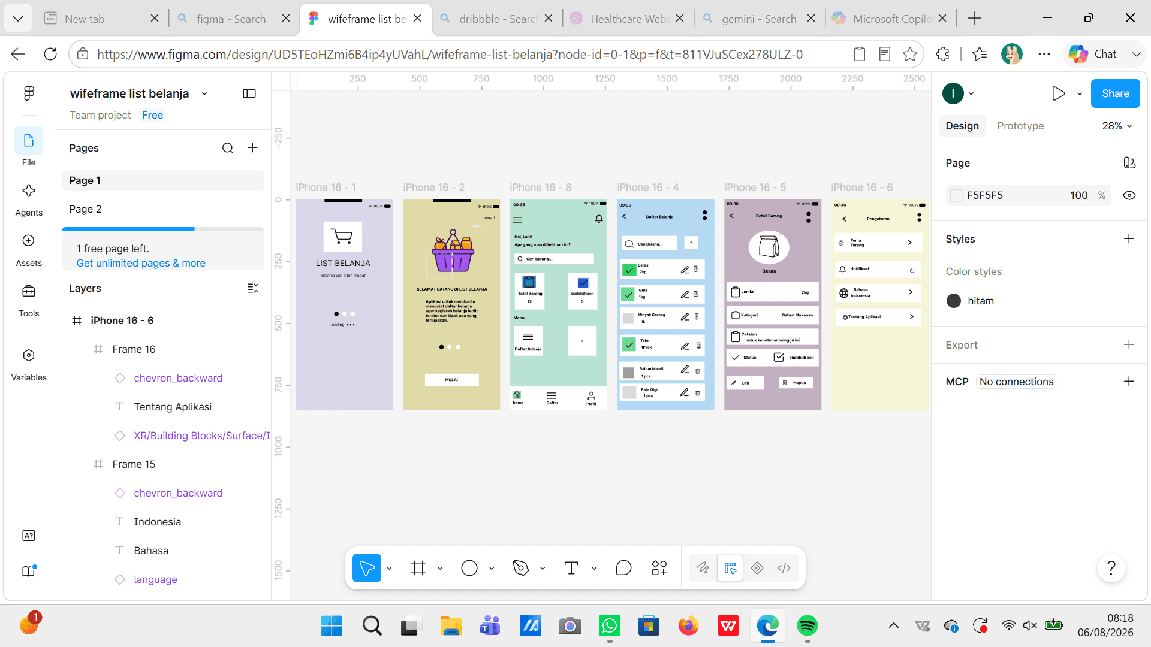
Task: Add a new page with plus icon
Action: tap(253, 148)
